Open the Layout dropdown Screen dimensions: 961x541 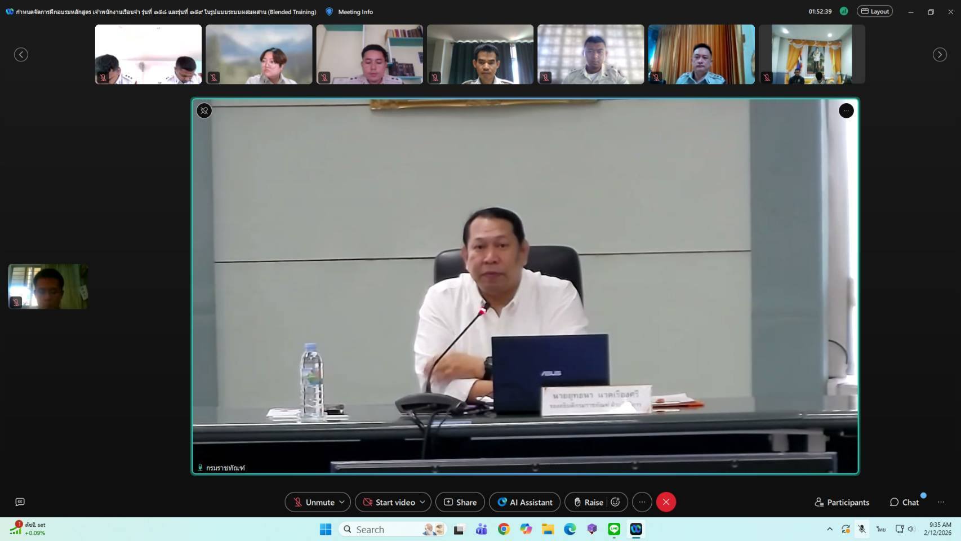(874, 11)
